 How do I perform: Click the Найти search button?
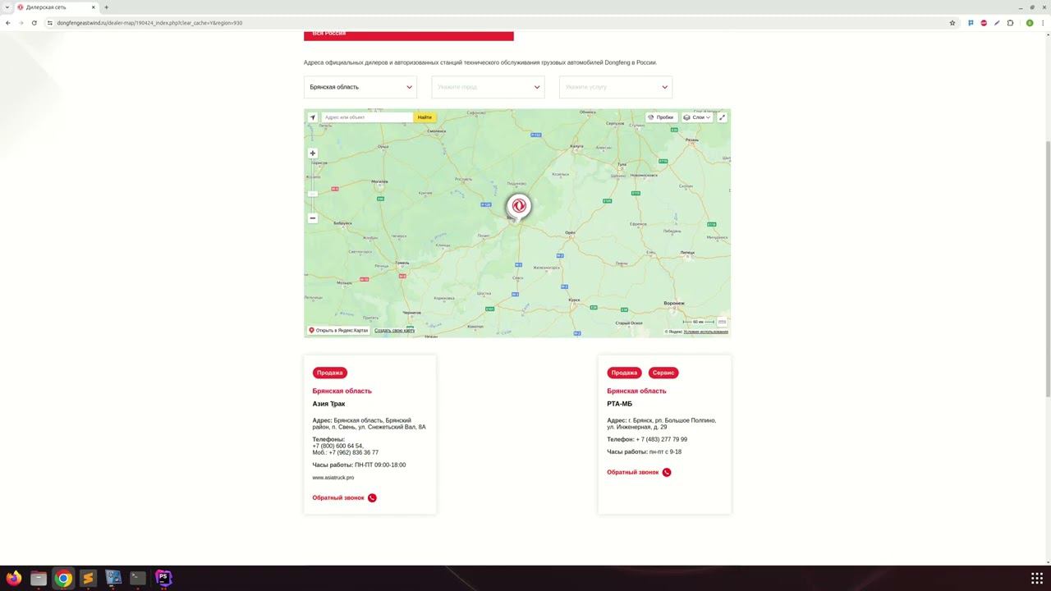click(x=425, y=117)
